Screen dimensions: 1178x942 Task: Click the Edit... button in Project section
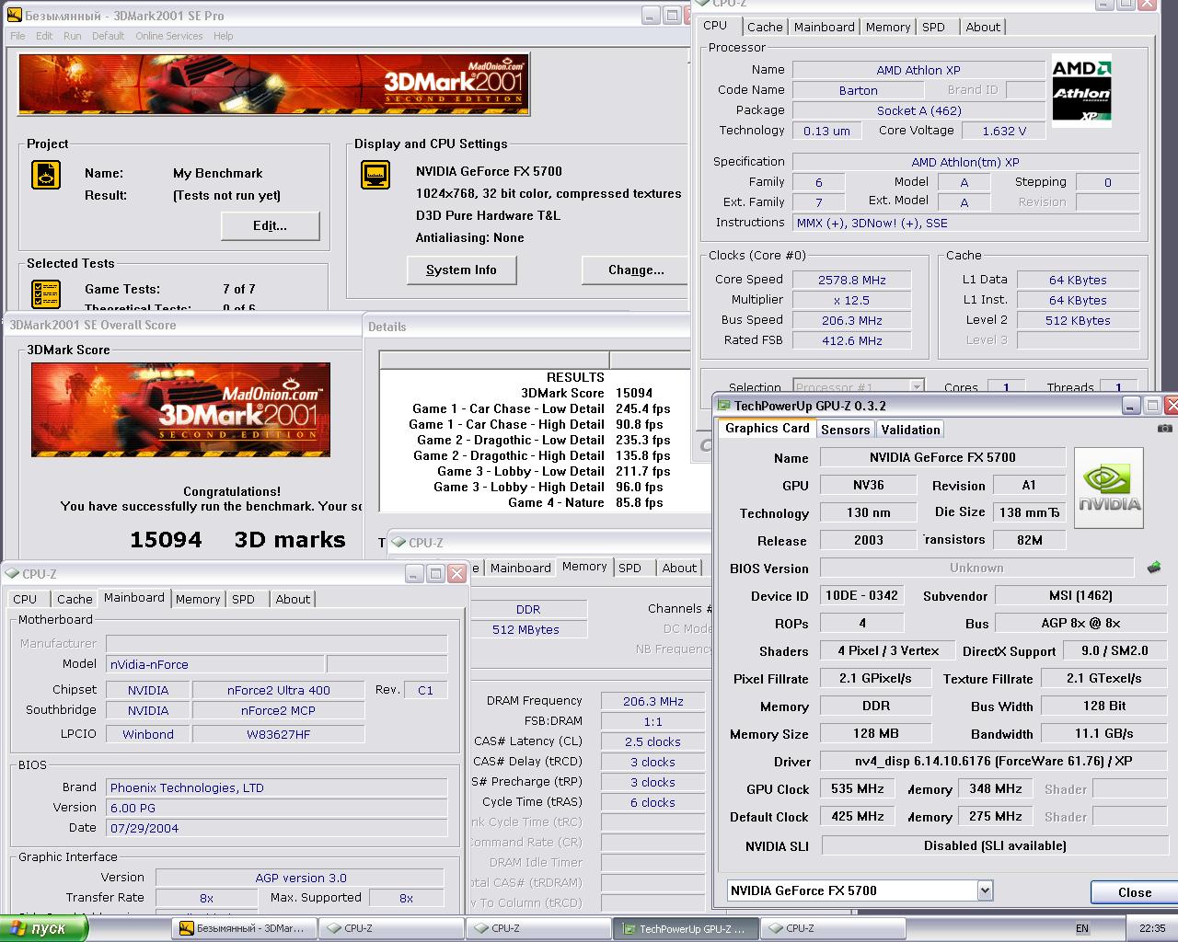pos(270,225)
